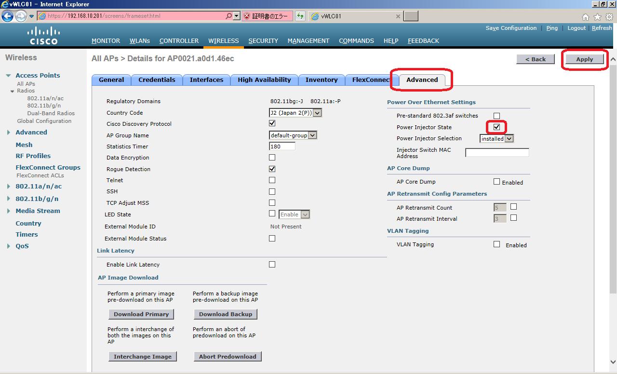Image resolution: width=617 pixels, height=374 pixels.
Task: Expand the 802.11a/n/ac sidebar section
Action: click(9, 187)
